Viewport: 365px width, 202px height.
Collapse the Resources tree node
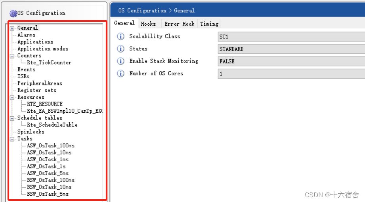12,98
